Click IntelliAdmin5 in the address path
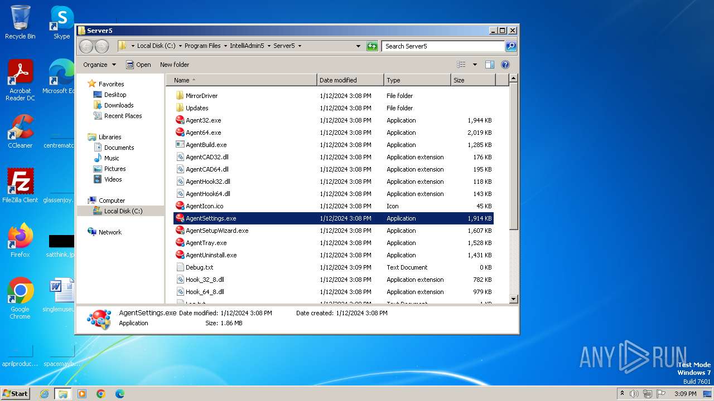Image resolution: width=714 pixels, height=401 pixels. [x=247, y=46]
